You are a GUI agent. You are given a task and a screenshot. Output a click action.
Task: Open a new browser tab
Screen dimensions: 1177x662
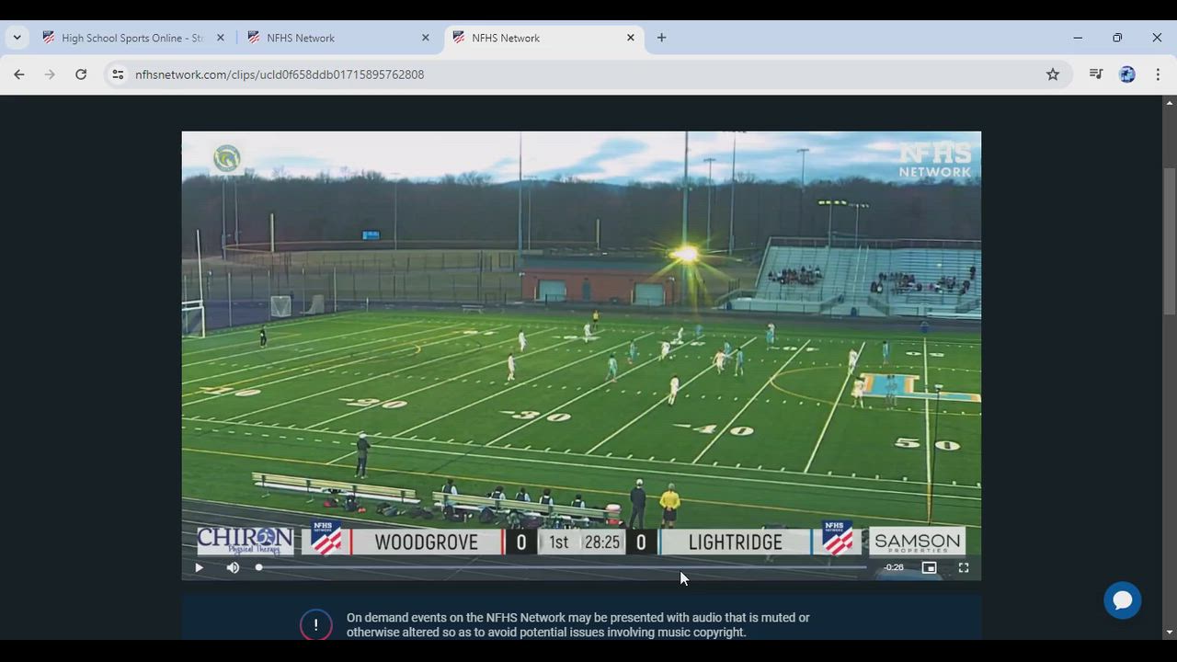[x=661, y=38]
